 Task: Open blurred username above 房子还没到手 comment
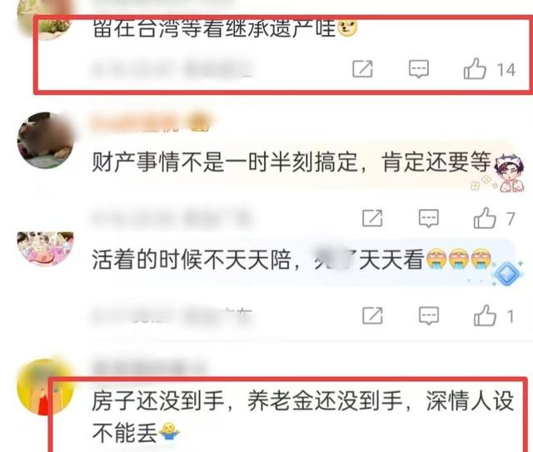point(150,367)
